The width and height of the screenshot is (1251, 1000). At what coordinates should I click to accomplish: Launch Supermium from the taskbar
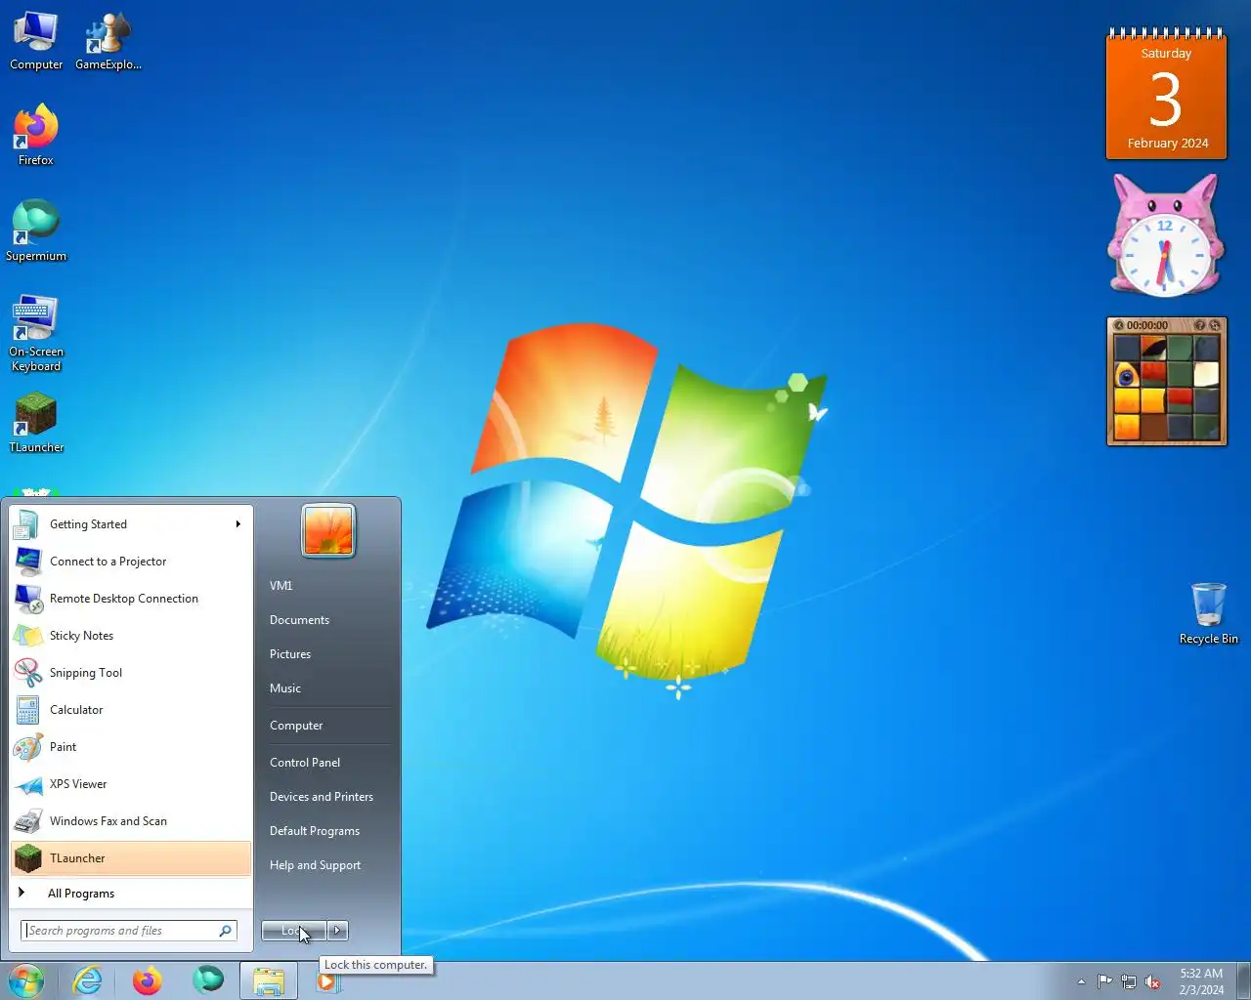pos(208,980)
